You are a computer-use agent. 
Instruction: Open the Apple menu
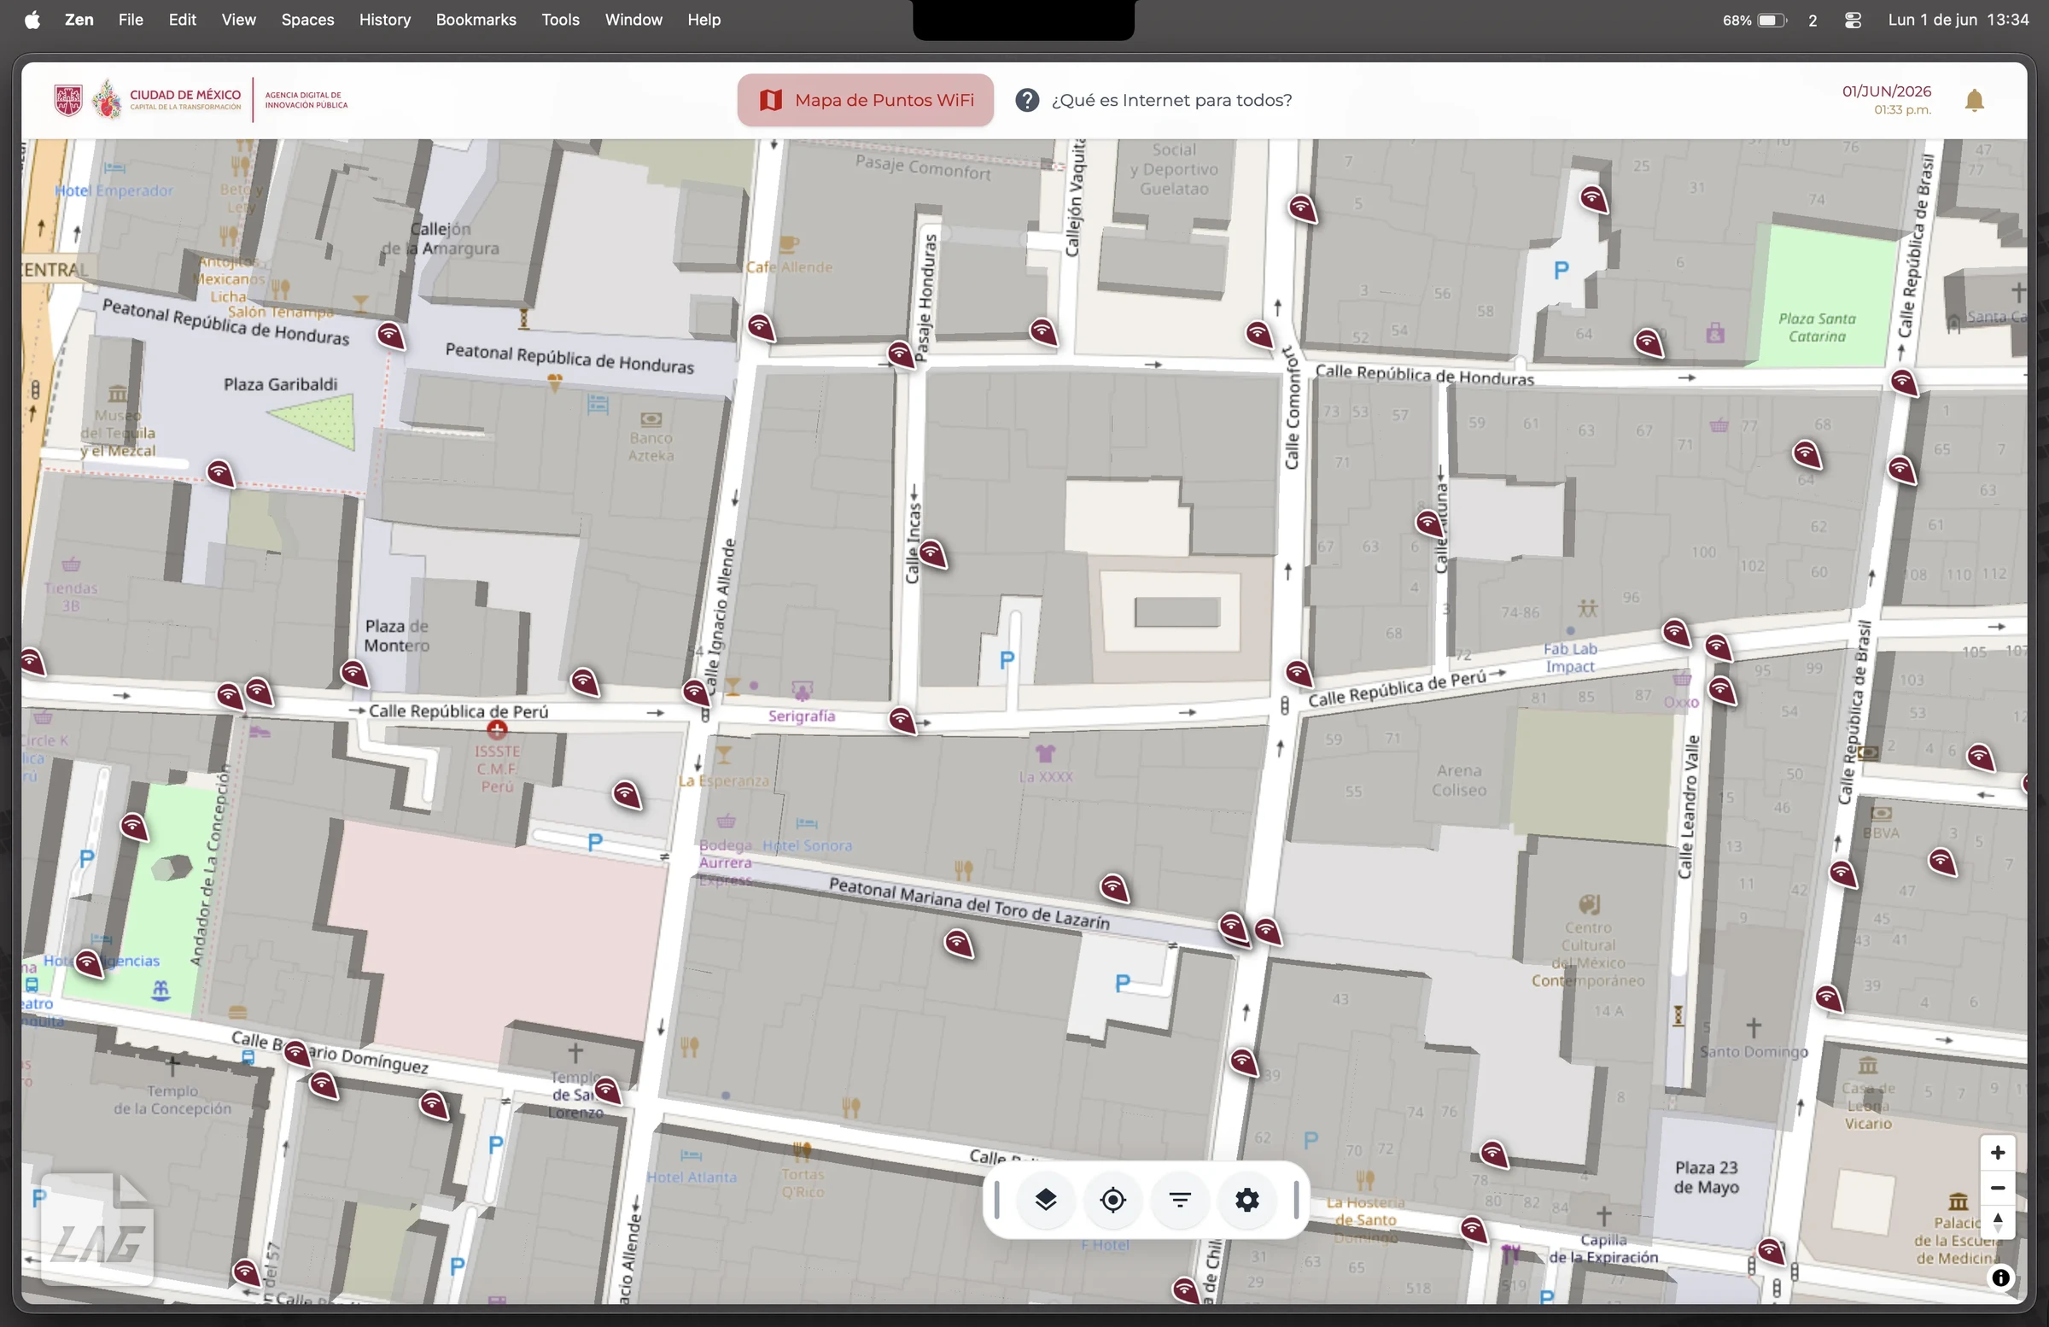(32, 19)
